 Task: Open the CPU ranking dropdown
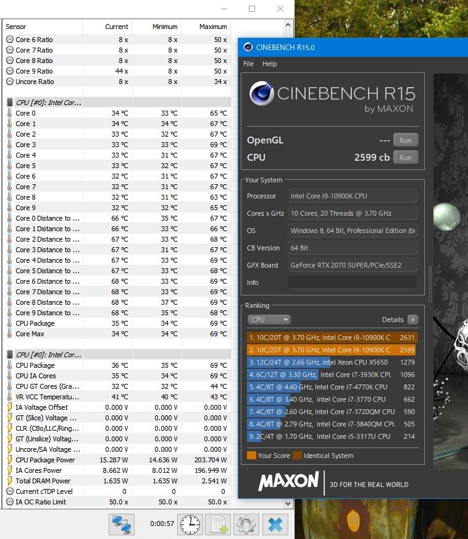coord(269,320)
